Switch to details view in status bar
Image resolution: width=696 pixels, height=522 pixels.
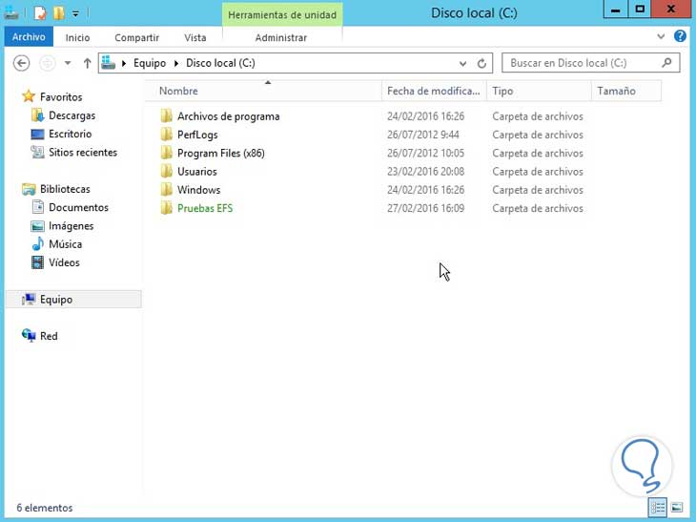click(x=657, y=508)
